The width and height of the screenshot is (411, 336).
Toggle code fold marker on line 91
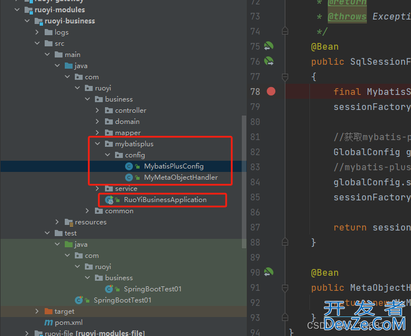pyautogui.click(x=285, y=288)
